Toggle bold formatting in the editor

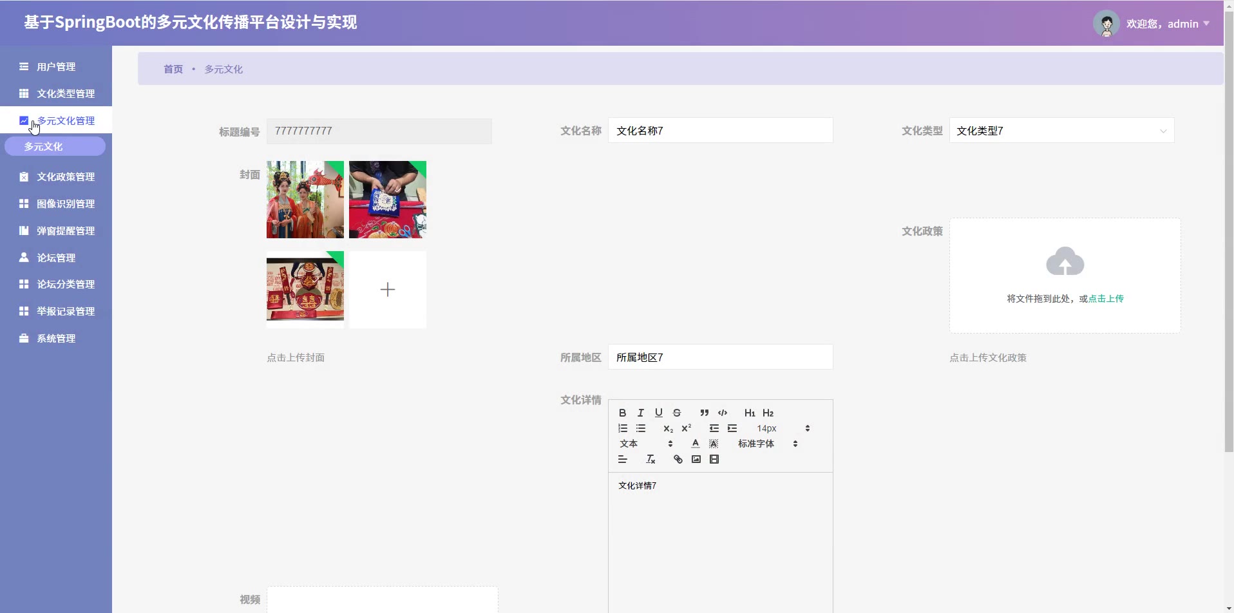coord(622,413)
